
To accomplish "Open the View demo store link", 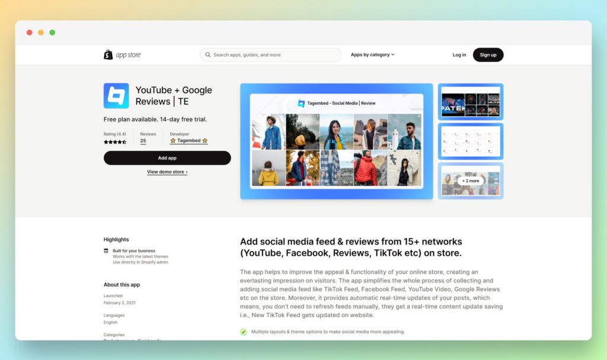I will tap(167, 172).
